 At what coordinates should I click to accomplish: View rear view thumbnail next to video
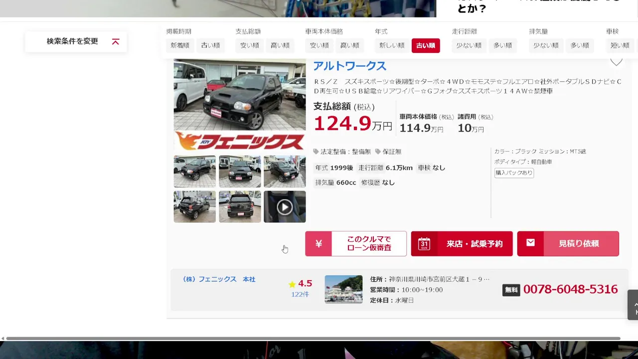(x=240, y=206)
